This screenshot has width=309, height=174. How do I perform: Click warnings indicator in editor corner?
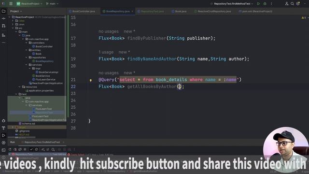coord(304,17)
